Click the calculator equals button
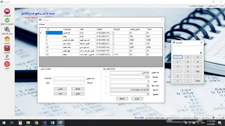 tap(177, 81)
